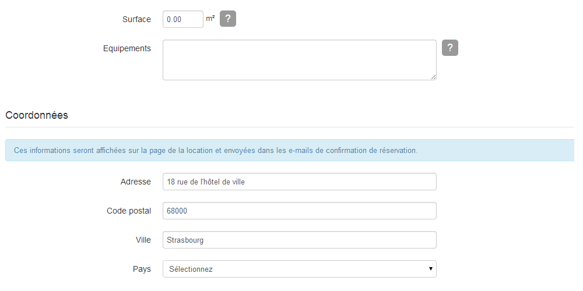Click the Adresse field with rue de l'hôtel de ville
Image resolution: width=583 pixels, height=291 pixels.
tap(299, 182)
